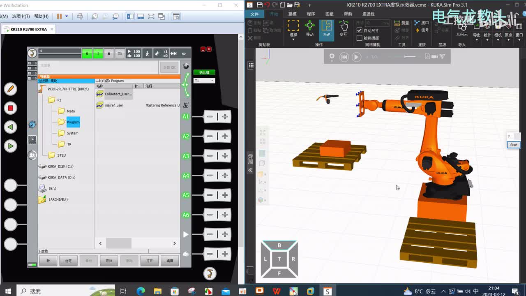Click the A1 jog minus key

click(210, 117)
